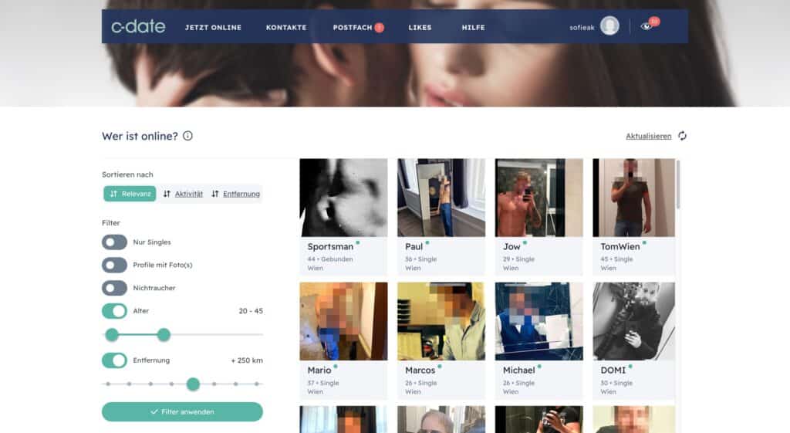This screenshot has width=790, height=433.
Task: Enable the Profile mit Foto(s) toggle
Action: (x=114, y=265)
